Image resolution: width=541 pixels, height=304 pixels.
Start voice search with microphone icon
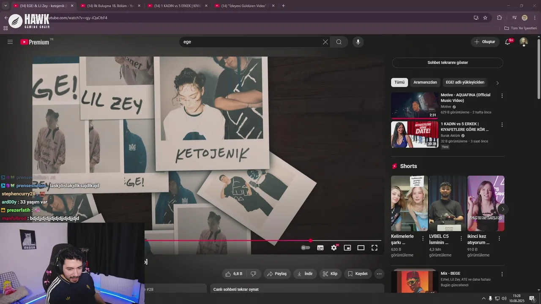pos(358,42)
